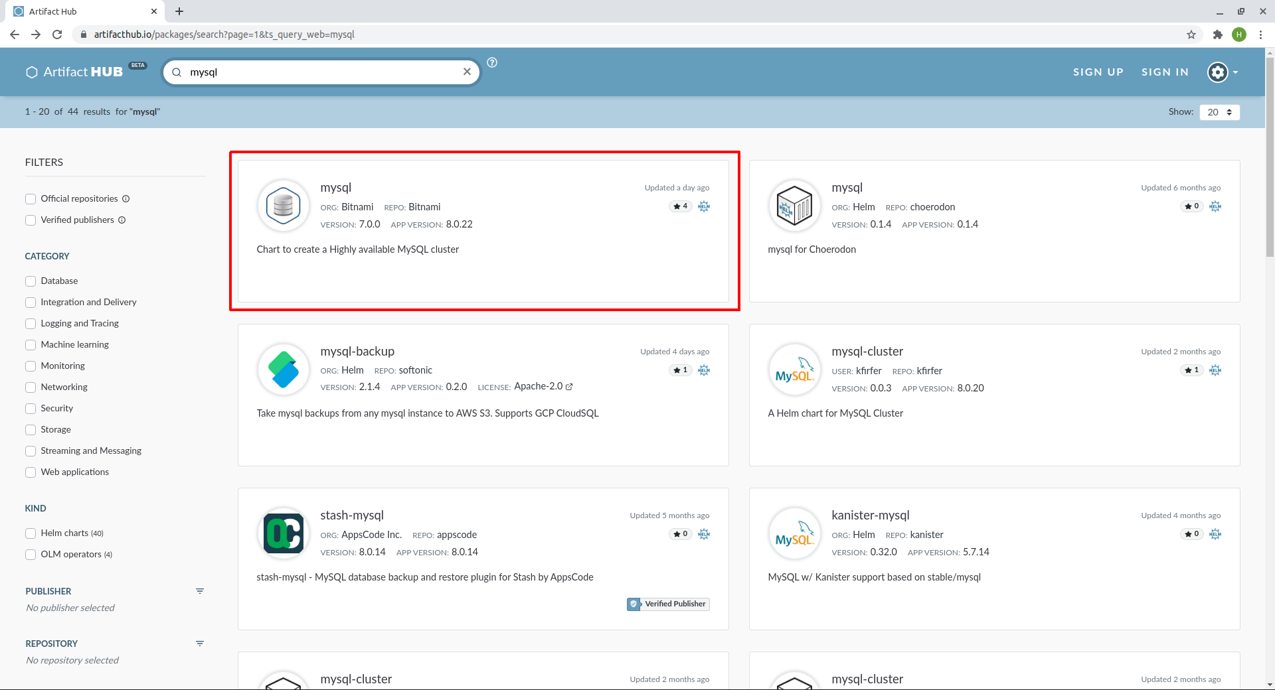This screenshot has width=1275, height=690.
Task: Enable Machine learning filter
Action: [x=31, y=345]
